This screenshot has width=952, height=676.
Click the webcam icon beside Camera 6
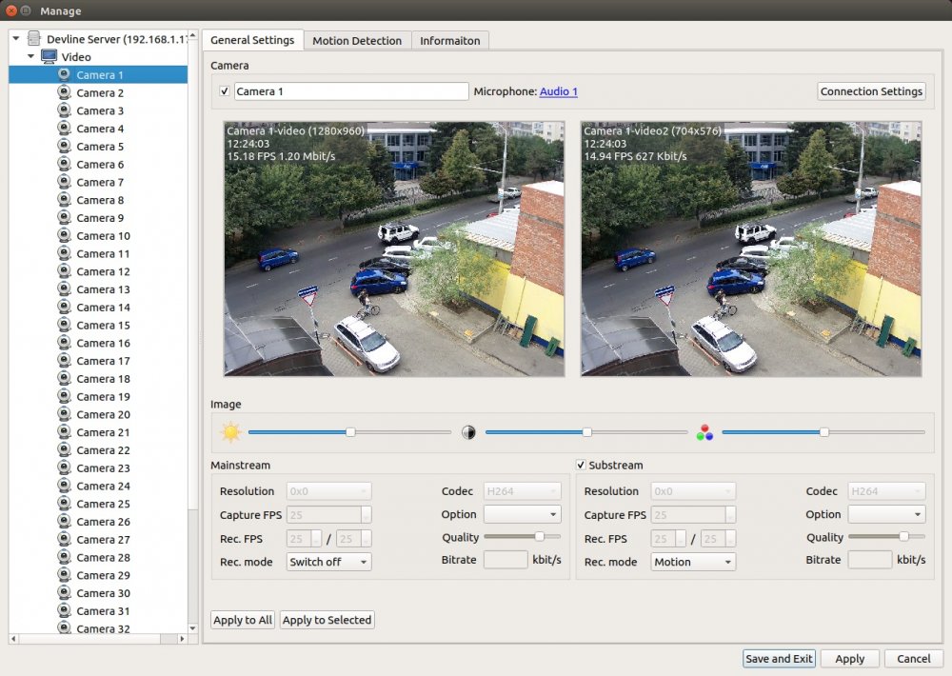click(64, 164)
